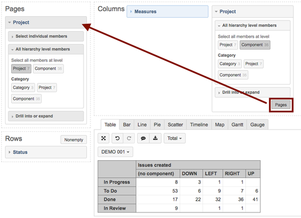301x218 pixels.
Task: Click the UP column header
Action: pos(253,174)
